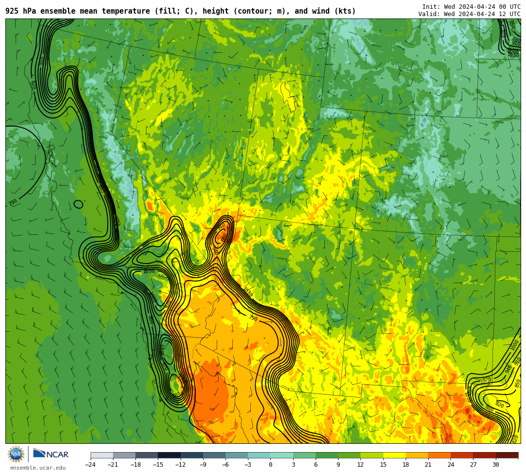Image resolution: width=526 pixels, height=474 pixels.
Task: Click the 6 colorbar label
Action: point(316,465)
